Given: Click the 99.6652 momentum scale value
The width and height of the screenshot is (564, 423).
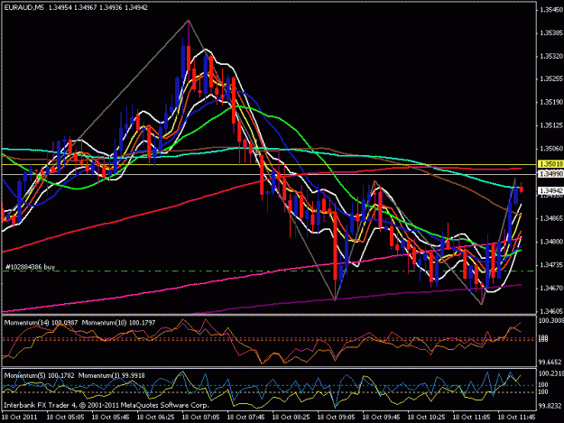Looking at the screenshot, I should pos(550,363).
